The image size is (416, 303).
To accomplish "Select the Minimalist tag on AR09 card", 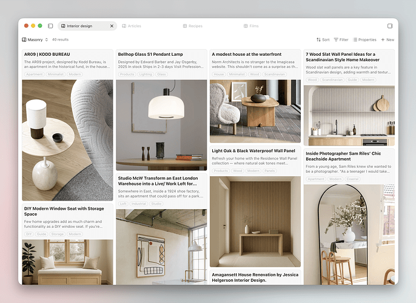I will pos(55,75).
